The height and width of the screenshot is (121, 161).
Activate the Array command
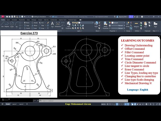tap(42, 28)
